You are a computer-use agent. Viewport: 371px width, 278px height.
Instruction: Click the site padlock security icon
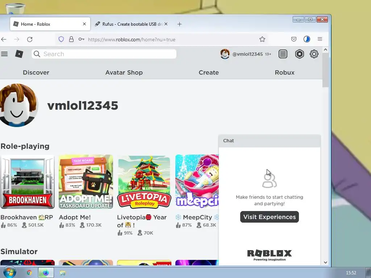coord(71,39)
